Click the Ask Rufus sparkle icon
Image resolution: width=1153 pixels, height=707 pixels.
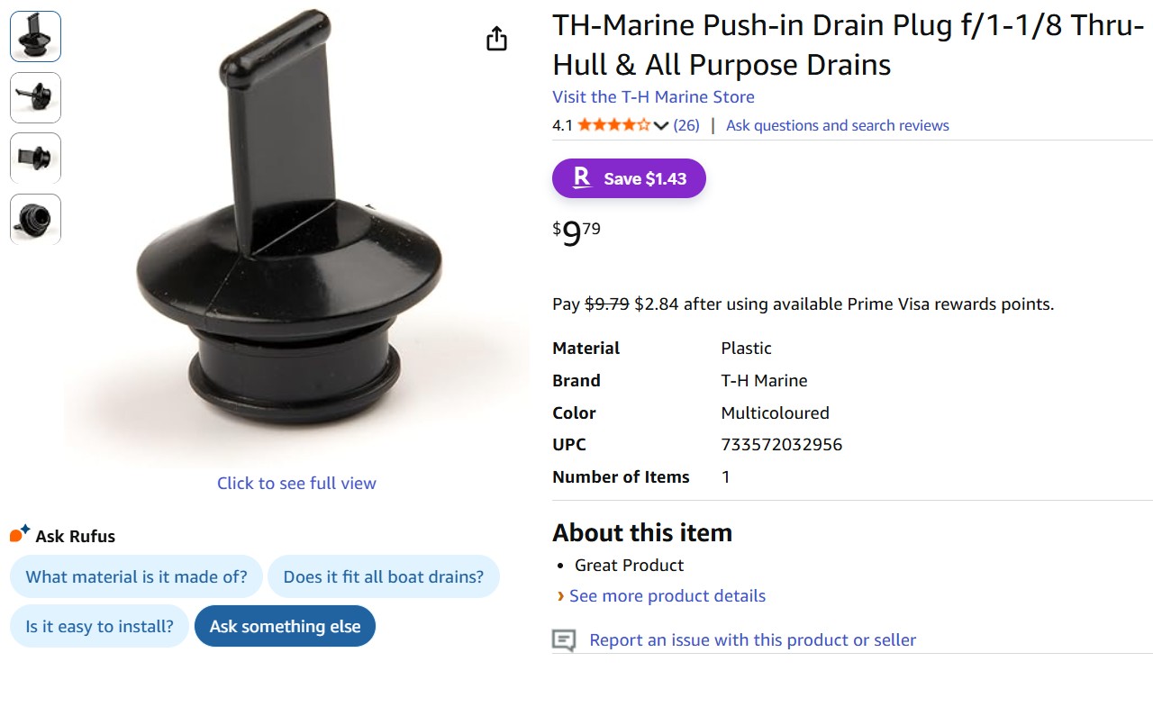click(20, 534)
